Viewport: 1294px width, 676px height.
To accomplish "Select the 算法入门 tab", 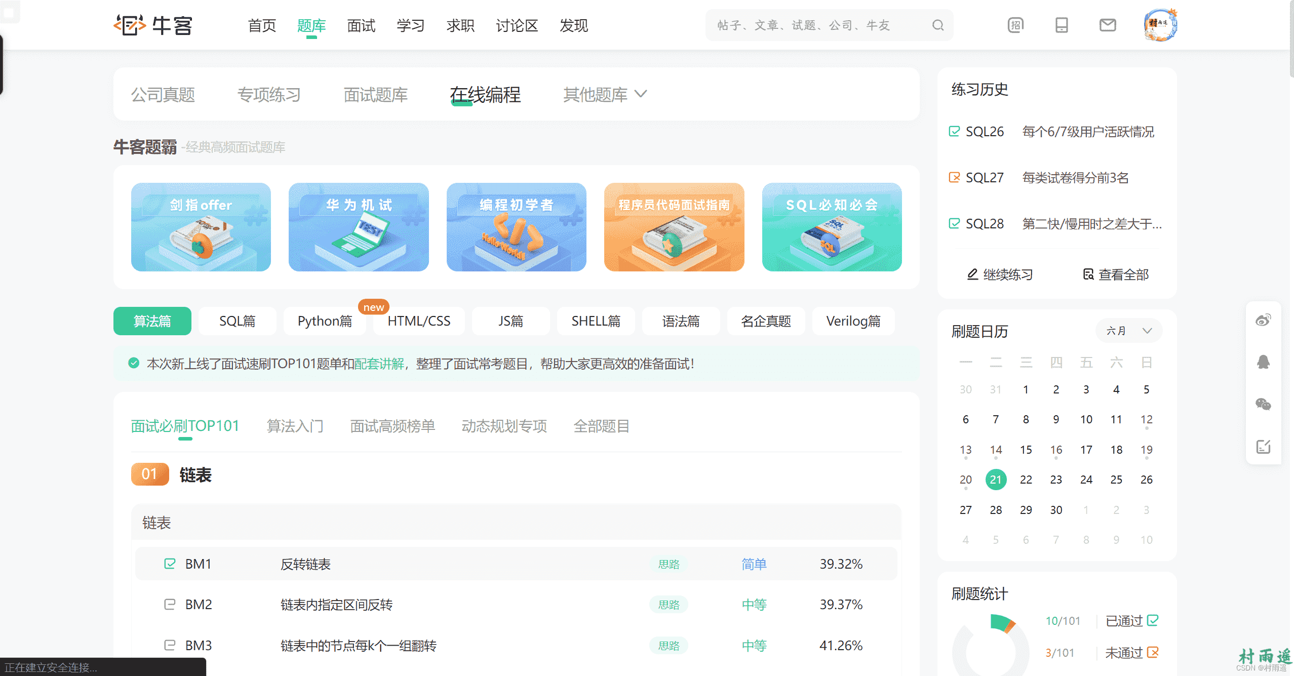I will (x=295, y=426).
